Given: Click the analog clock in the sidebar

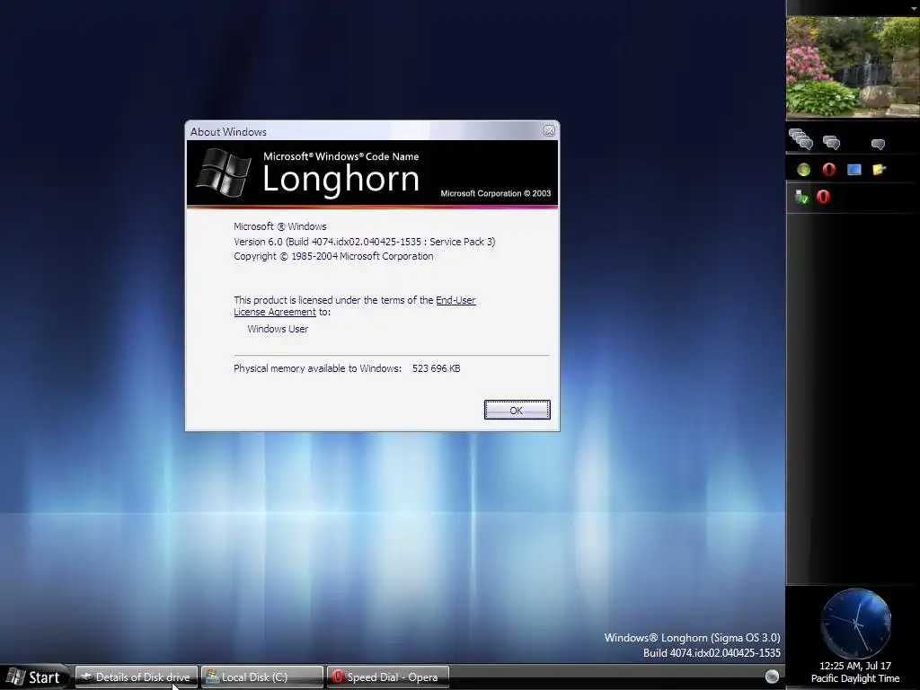Looking at the screenshot, I should 855,624.
